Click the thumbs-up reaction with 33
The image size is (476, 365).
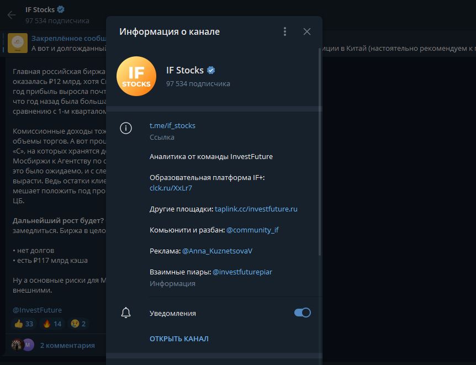24,324
